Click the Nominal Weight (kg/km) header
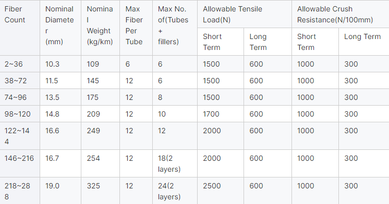Screen dimensions: 389x204 (x=100, y=28)
